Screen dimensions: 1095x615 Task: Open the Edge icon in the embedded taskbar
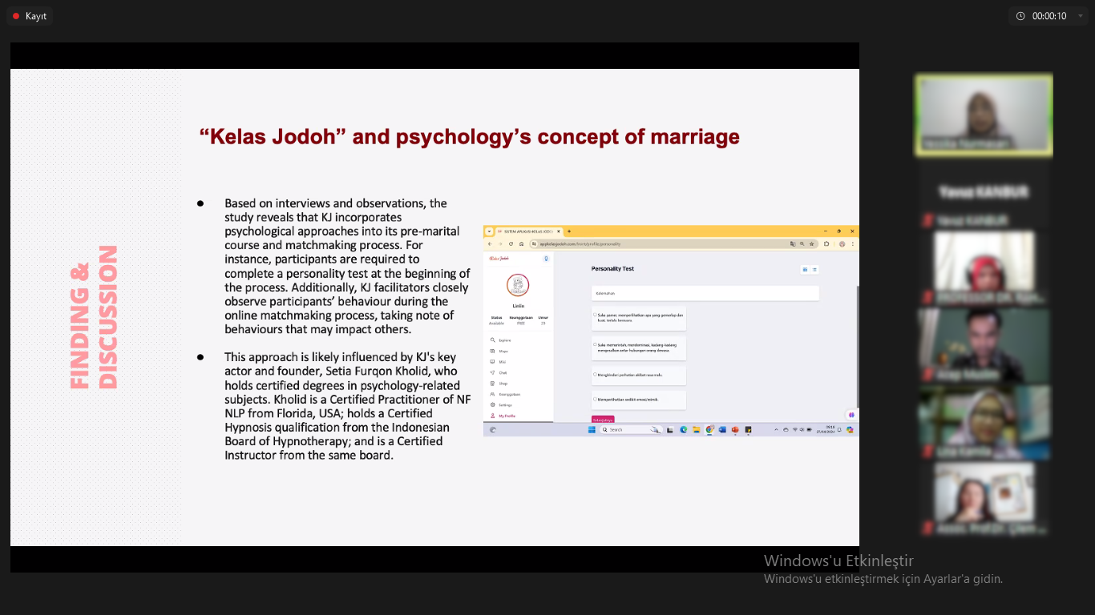(684, 430)
